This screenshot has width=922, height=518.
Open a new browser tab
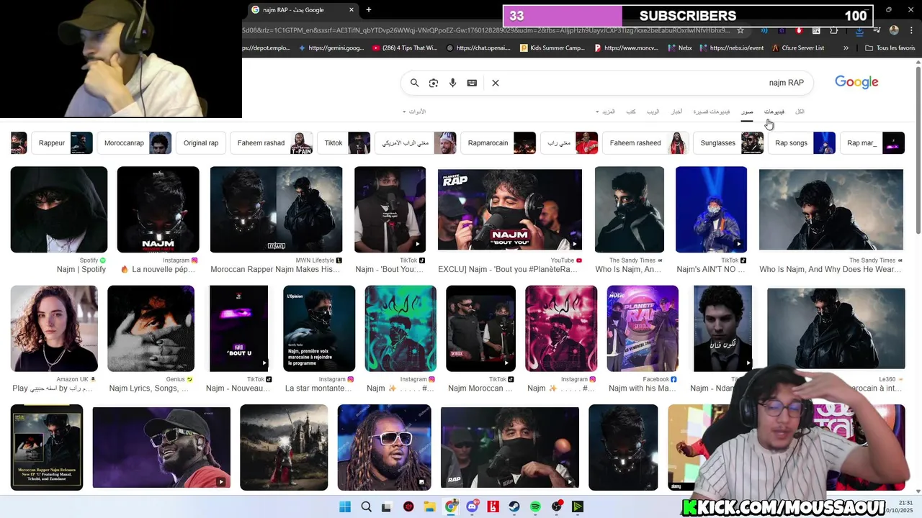pos(369,10)
